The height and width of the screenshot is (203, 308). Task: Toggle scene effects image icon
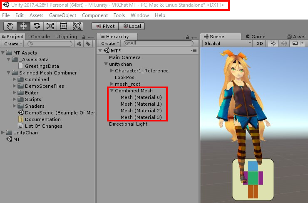coord(295,43)
